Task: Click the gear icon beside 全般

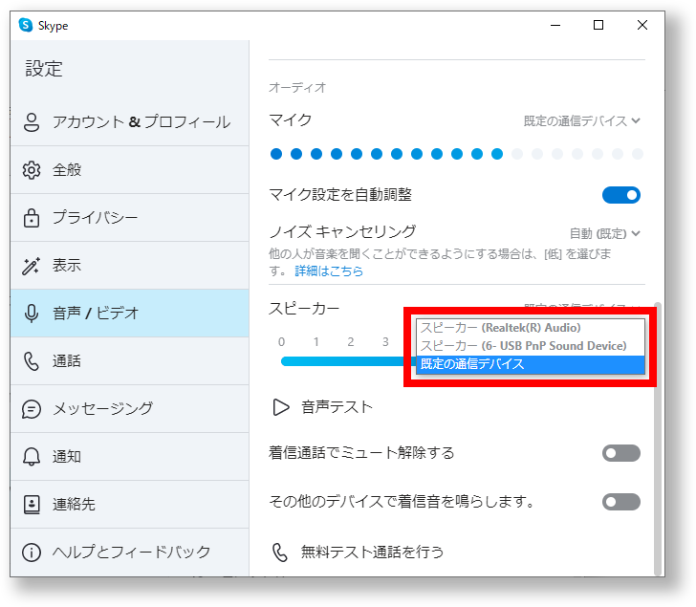Action: [32, 170]
